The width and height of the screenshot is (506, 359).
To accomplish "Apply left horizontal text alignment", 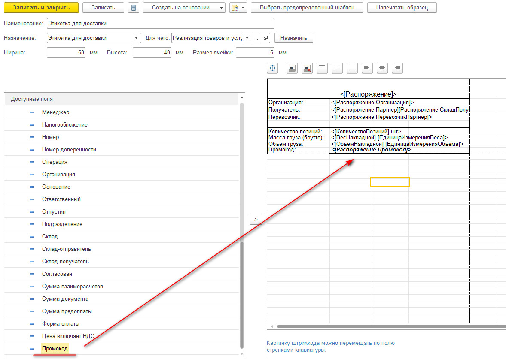I will 367,68.
